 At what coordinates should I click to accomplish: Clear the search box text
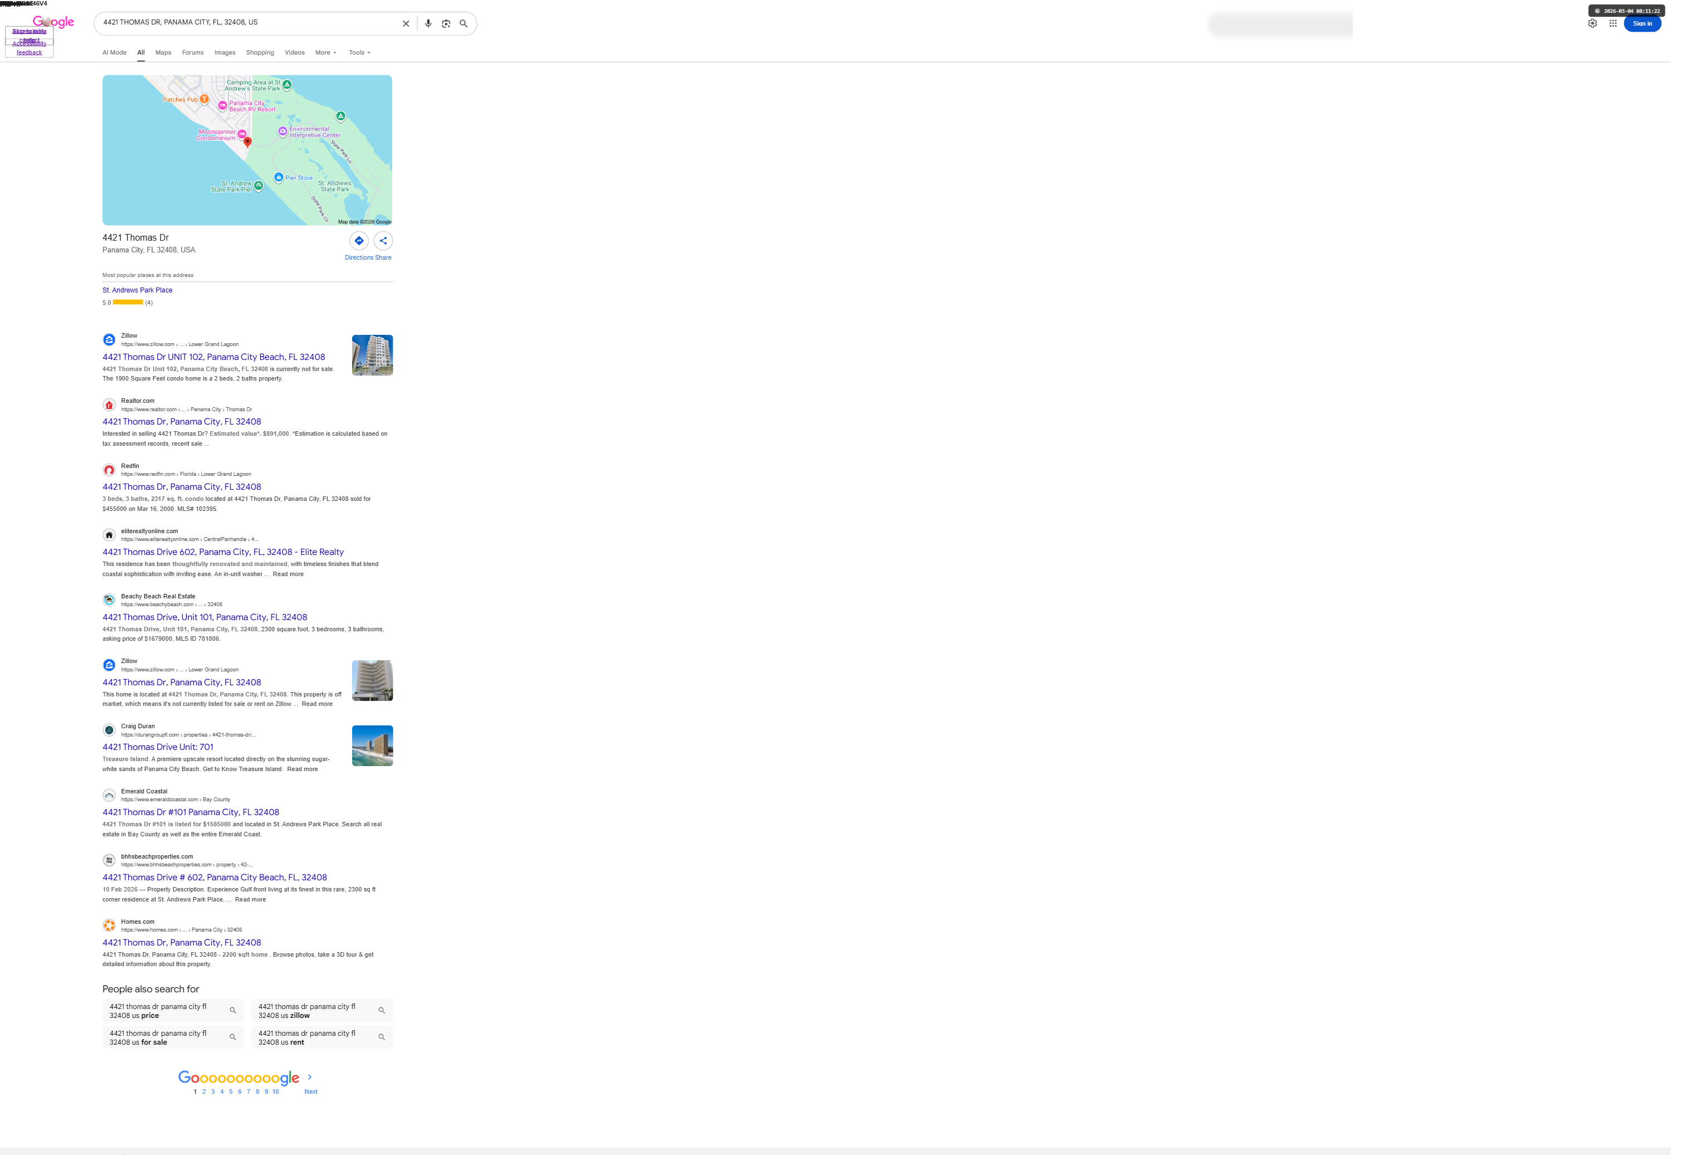pos(406,23)
